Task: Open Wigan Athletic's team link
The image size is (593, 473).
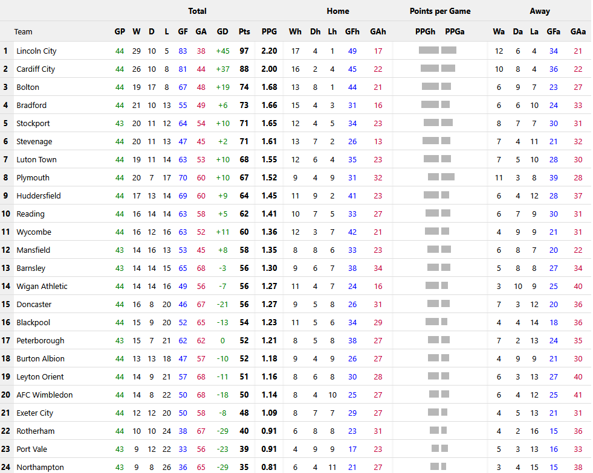Action: point(42,287)
